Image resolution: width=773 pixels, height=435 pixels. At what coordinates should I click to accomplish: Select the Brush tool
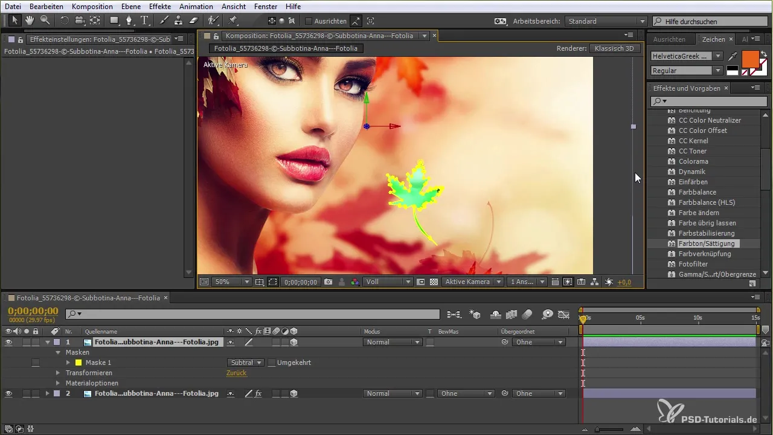pos(164,21)
